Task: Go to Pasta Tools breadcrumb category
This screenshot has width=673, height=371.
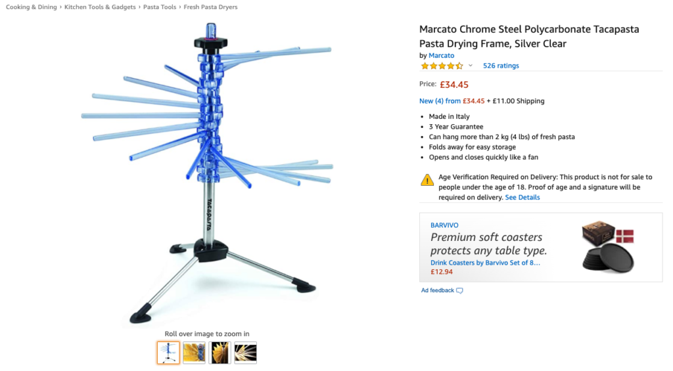Action: (x=160, y=7)
